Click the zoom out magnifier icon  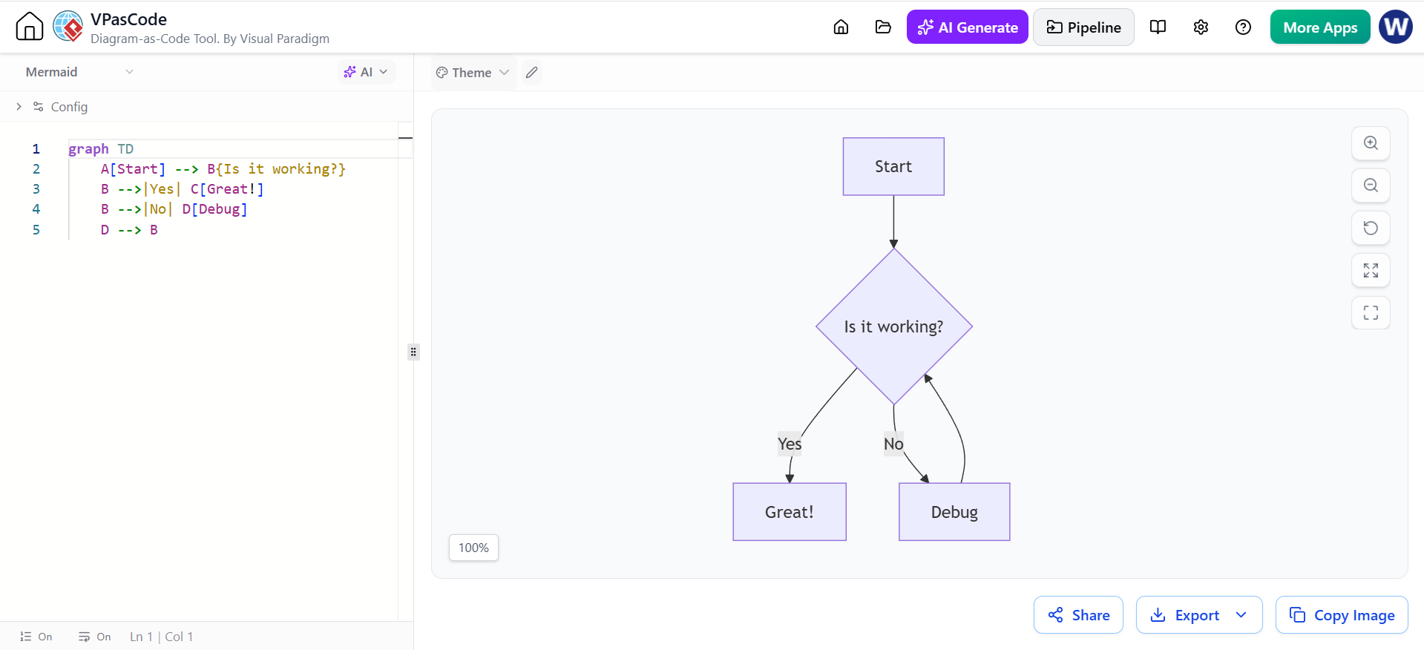coord(1371,186)
